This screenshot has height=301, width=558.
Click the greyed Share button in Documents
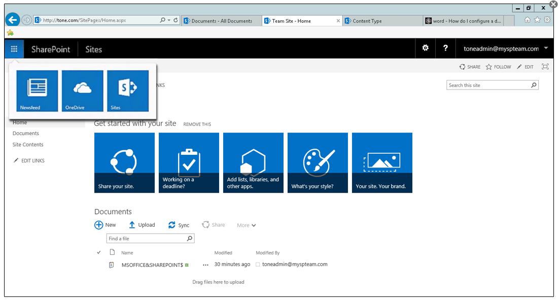[214, 225]
